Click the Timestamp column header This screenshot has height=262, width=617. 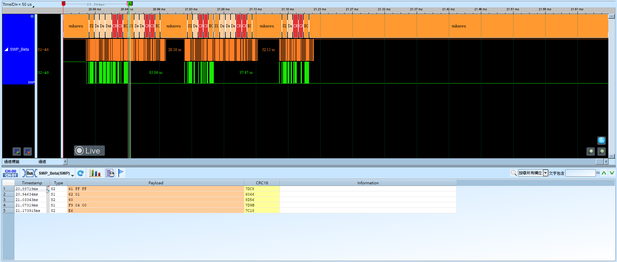click(32, 183)
